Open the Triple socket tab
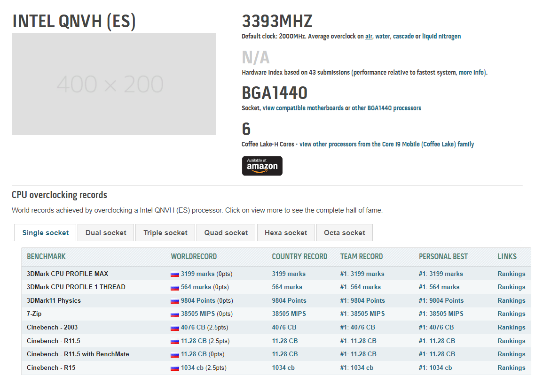Viewport: 535px width, 375px height. point(165,233)
